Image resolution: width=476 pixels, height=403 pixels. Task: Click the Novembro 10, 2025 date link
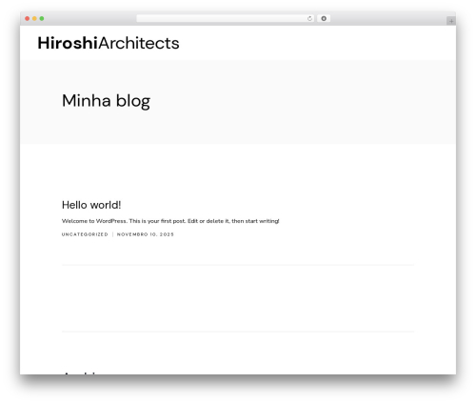pyautogui.click(x=146, y=234)
